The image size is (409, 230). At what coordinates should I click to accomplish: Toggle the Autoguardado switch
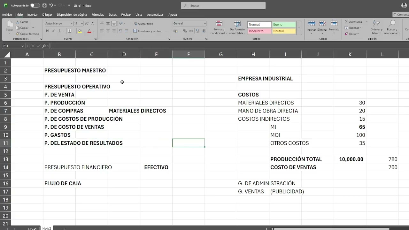35,5
